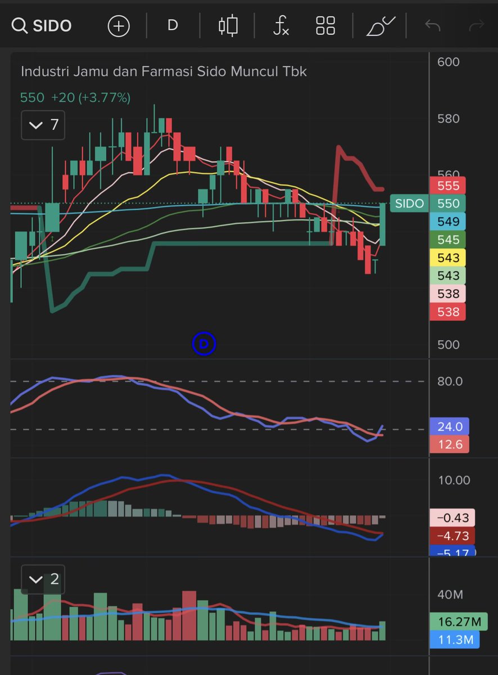This screenshot has height=675, width=498.
Task: Click the MACD histogram −0.43 label
Action: [x=452, y=517]
